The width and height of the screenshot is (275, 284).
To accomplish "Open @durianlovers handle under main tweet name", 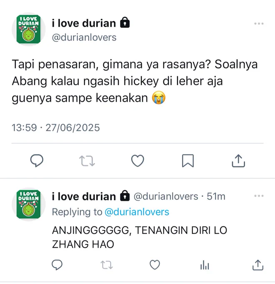I will (84, 38).
